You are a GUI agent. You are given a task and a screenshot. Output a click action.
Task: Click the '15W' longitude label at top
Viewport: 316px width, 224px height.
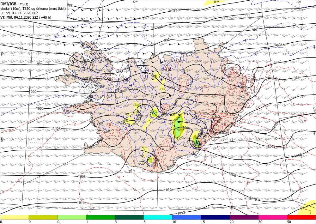(x=216, y=2)
